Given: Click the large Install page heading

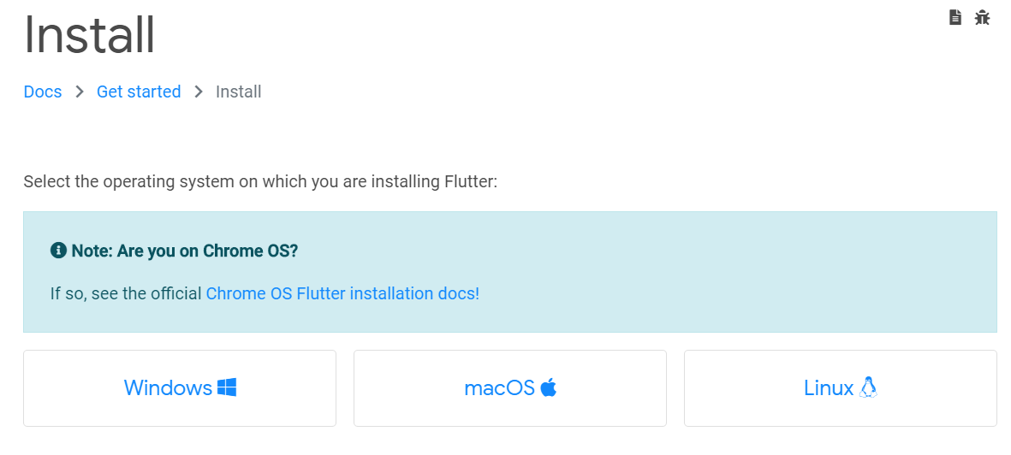Looking at the screenshot, I should tap(90, 35).
